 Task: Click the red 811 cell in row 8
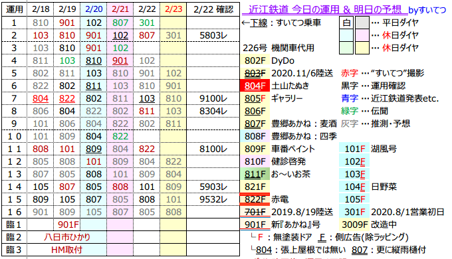(147, 111)
